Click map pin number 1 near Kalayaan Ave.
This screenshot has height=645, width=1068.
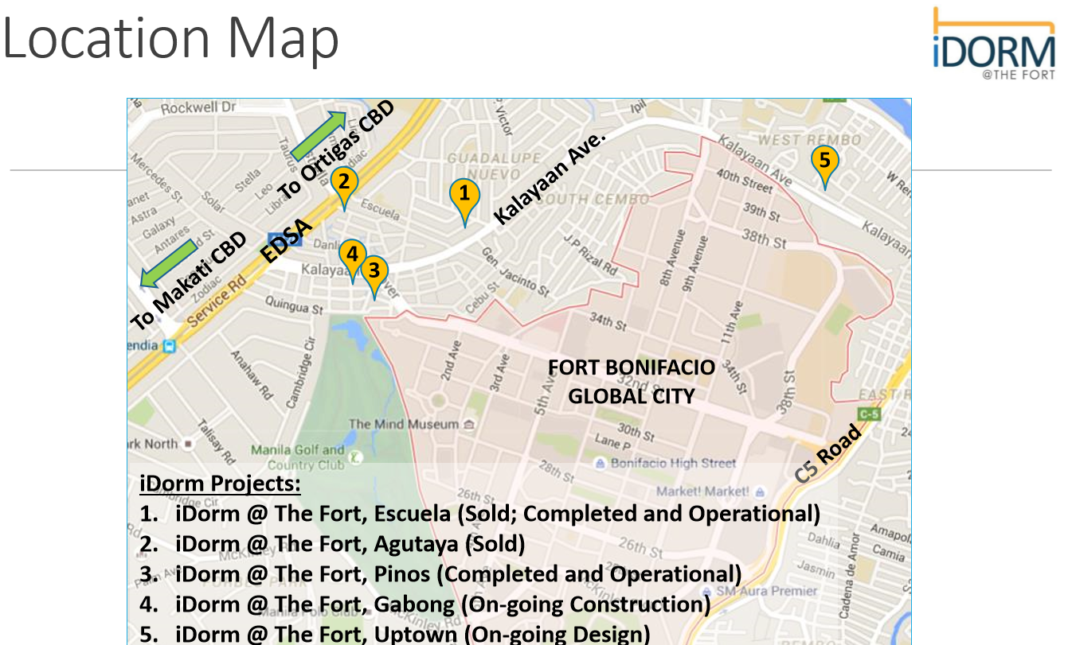tap(464, 201)
